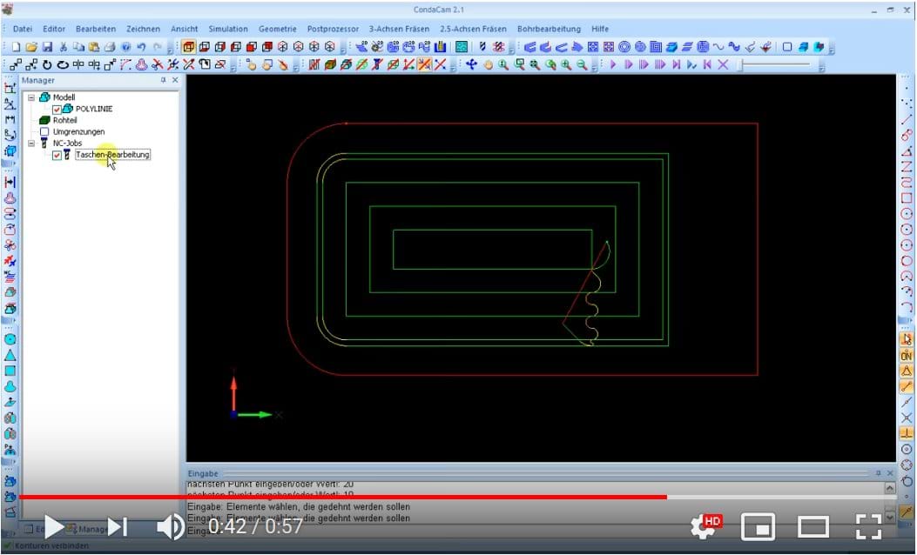Viewport: 917px width, 555px height.
Task: Click the trim scissors icon in edit toolbar
Action: pos(158,65)
